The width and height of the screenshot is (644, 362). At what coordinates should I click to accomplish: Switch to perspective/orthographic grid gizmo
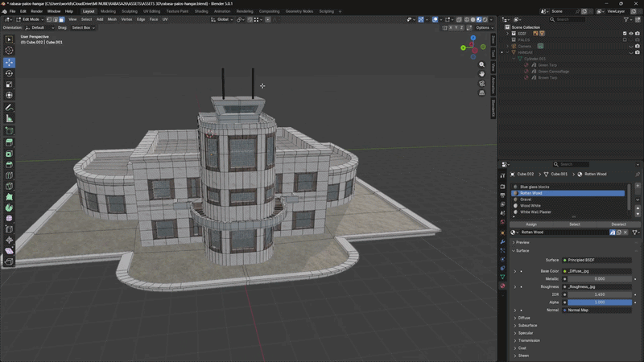click(x=482, y=93)
